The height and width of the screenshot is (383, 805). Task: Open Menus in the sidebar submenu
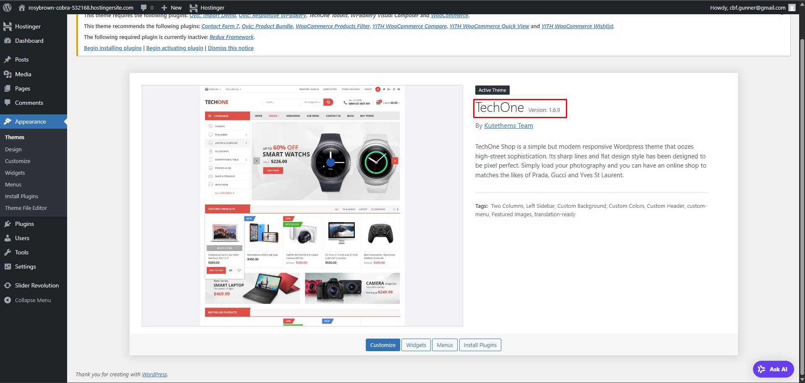tap(13, 184)
